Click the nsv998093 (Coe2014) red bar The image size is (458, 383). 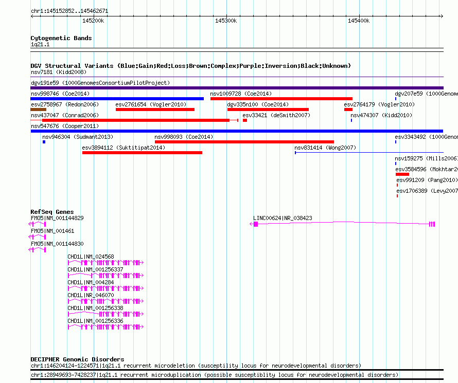[244, 142]
